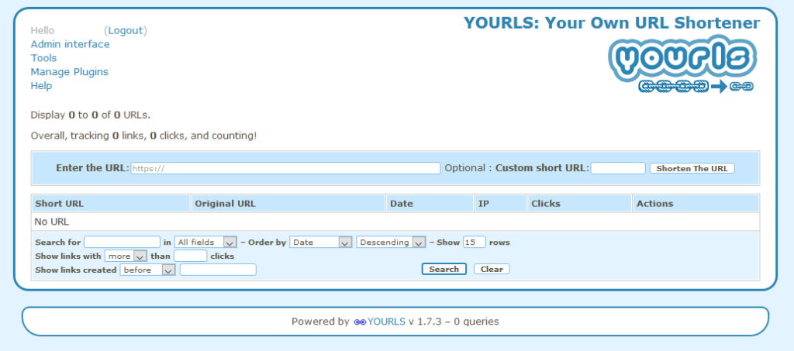Expand the Descending sort order dropdown
Viewport: 794px width, 351px height.
pos(391,243)
